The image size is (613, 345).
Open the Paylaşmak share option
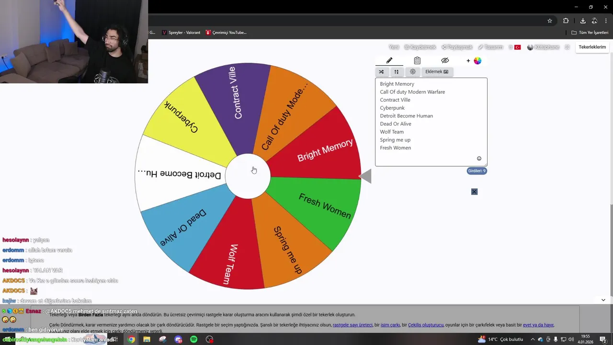(x=457, y=47)
